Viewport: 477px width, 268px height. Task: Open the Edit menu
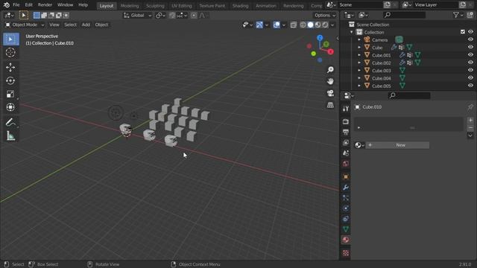coord(28,5)
